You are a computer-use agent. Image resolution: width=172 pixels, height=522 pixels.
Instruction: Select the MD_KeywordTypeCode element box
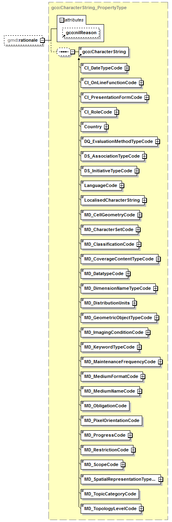(110, 347)
